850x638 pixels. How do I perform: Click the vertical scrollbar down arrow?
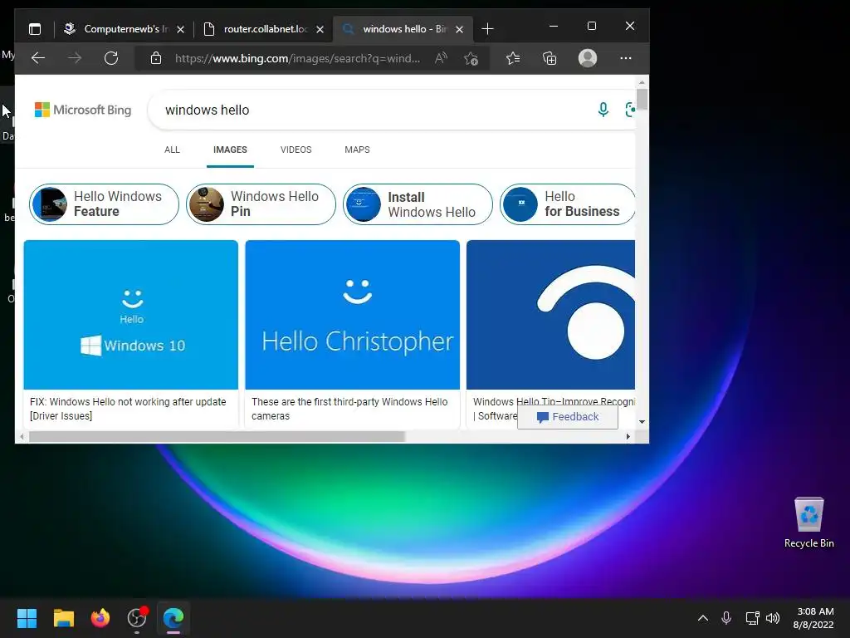tap(642, 421)
